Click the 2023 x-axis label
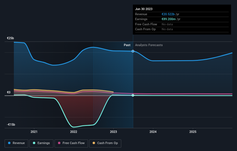 pos(113,132)
